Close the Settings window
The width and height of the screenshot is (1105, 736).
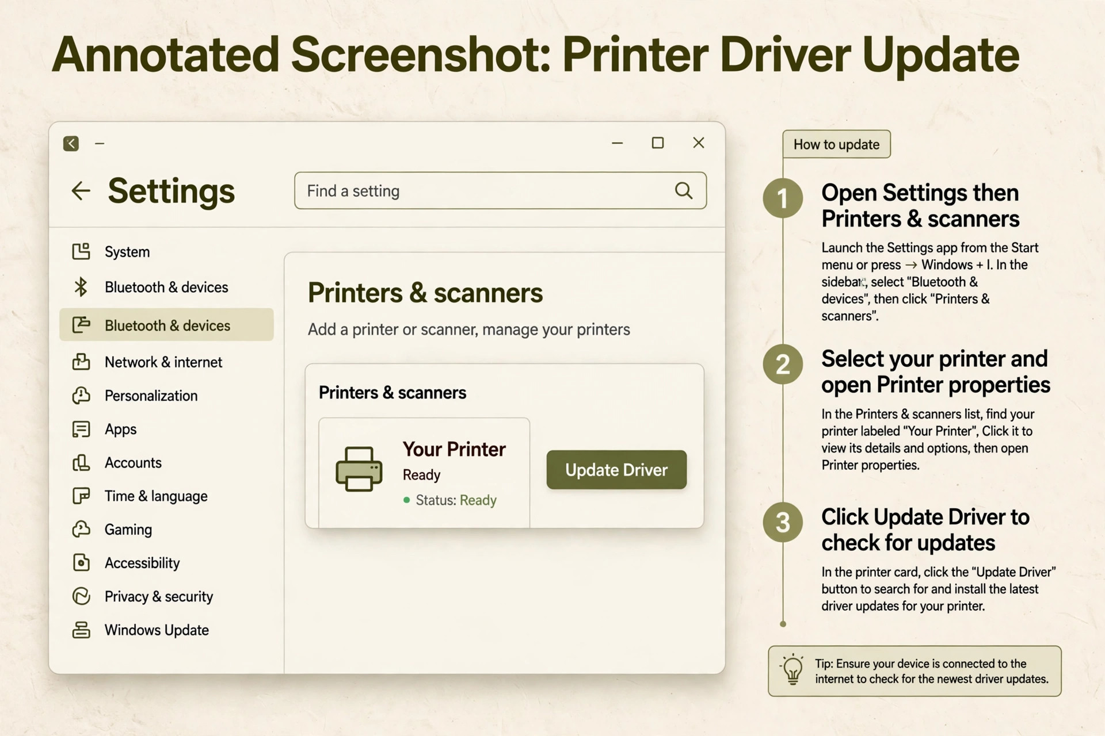pos(699,143)
